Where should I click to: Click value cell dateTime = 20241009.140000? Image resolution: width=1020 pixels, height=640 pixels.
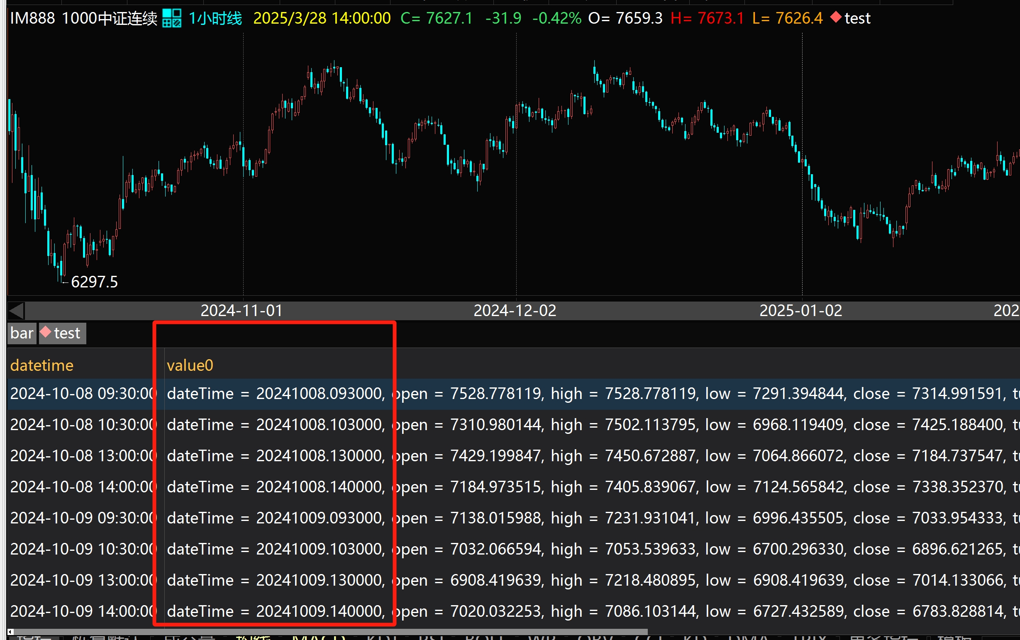tap(276, 611)
